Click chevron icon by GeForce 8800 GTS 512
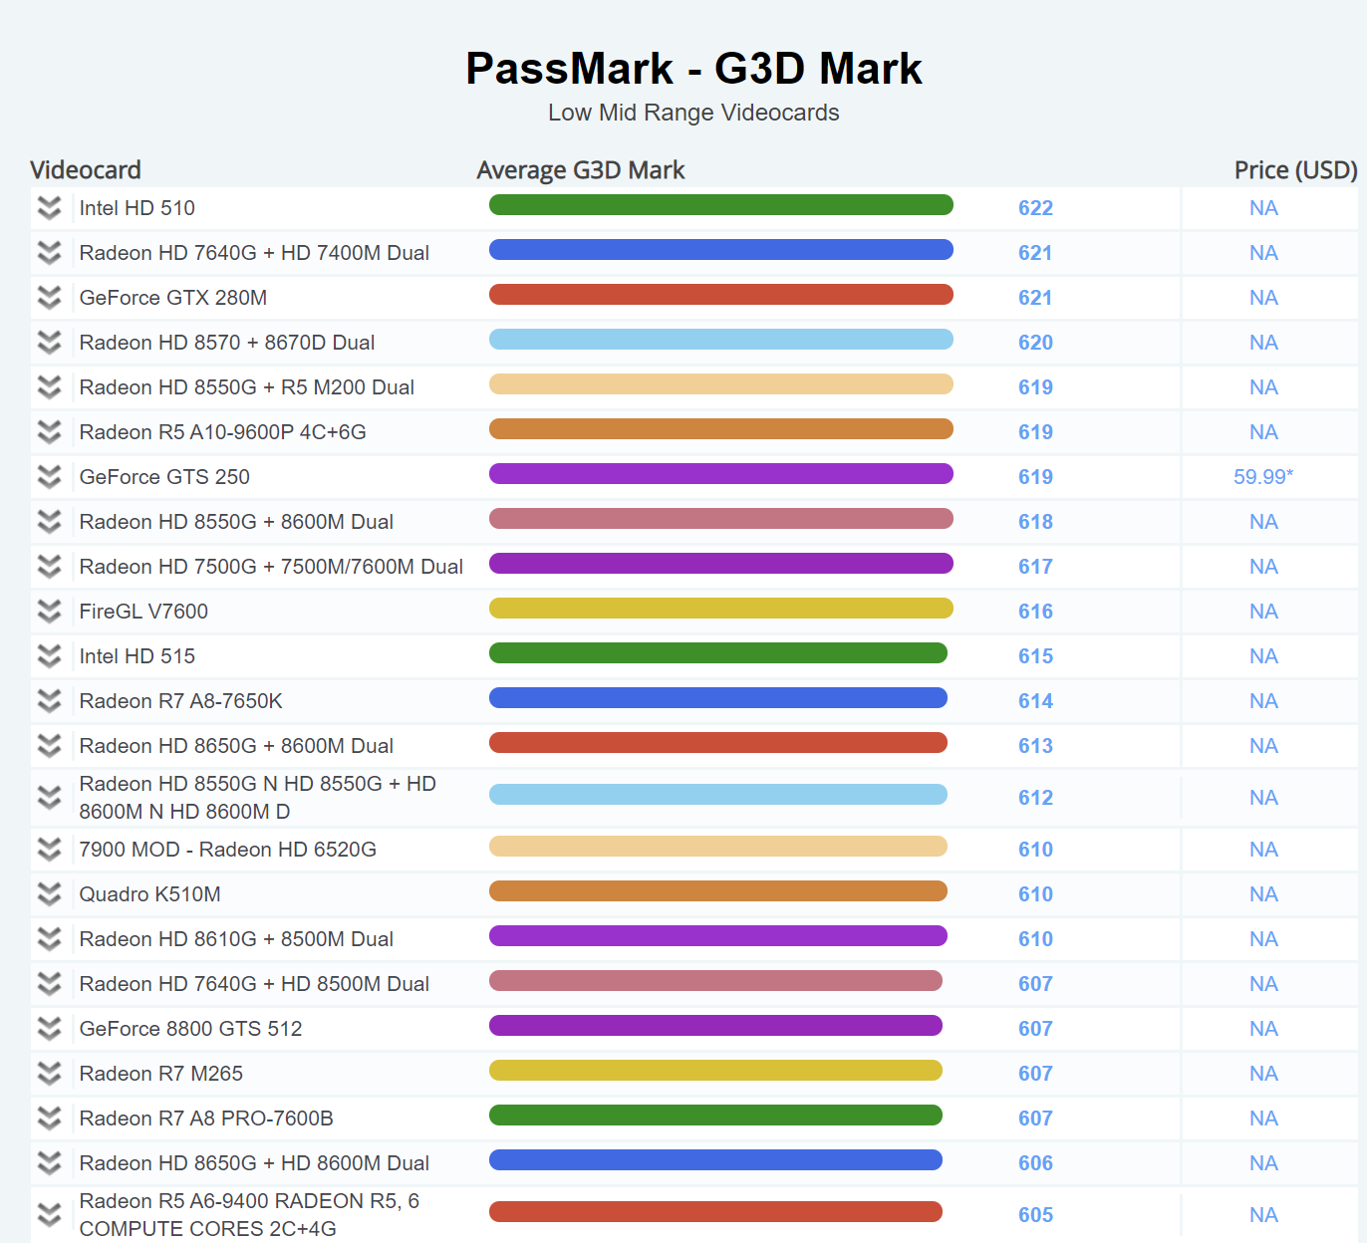Image resolution: width=1367 pixels, height=1243 pixels. pyautogui.click(x=49, y=1029)
